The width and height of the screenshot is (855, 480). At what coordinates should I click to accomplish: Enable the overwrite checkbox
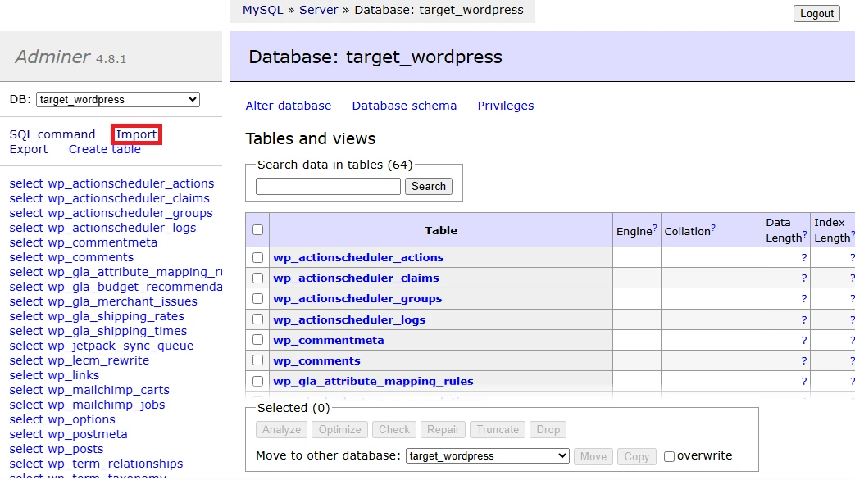click(x=669, y=456)
